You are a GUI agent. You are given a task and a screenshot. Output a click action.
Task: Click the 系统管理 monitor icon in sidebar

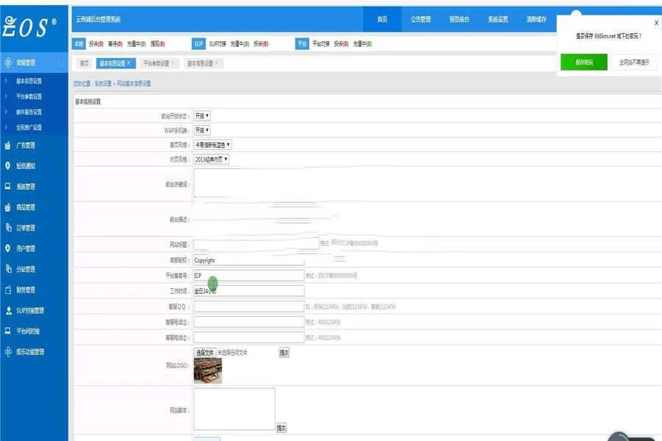pos(7,187)
